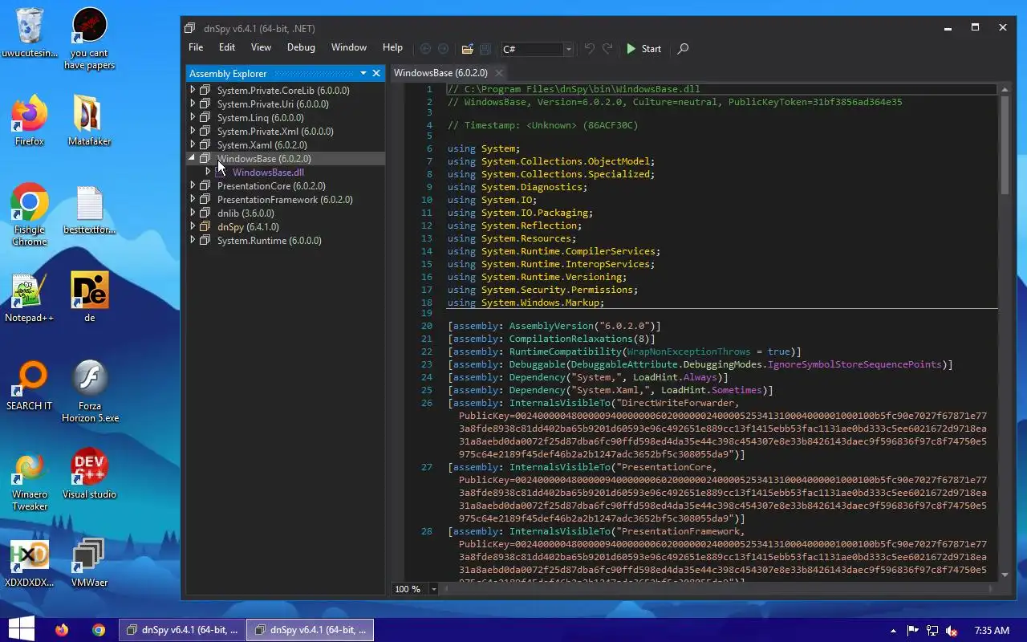Click the undo arrow in the toolbar
1027x642 pixels.
tap(590, 49)
